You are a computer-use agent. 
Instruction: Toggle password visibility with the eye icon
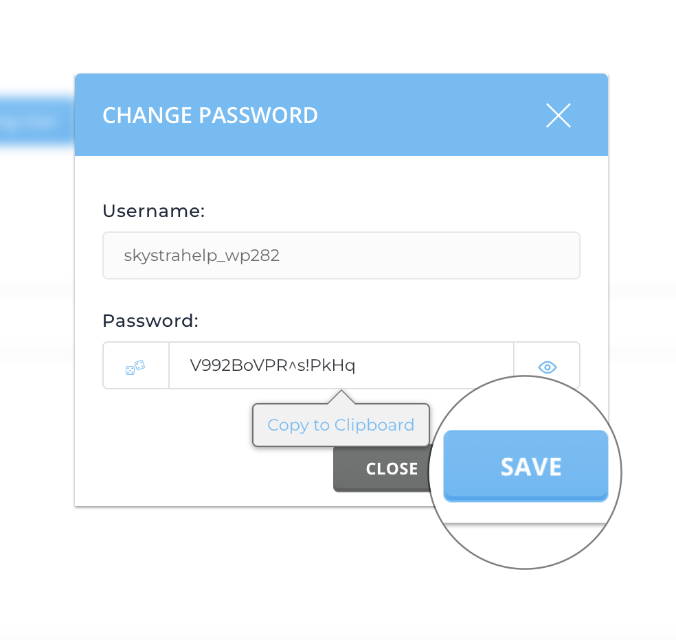[547, 367]
